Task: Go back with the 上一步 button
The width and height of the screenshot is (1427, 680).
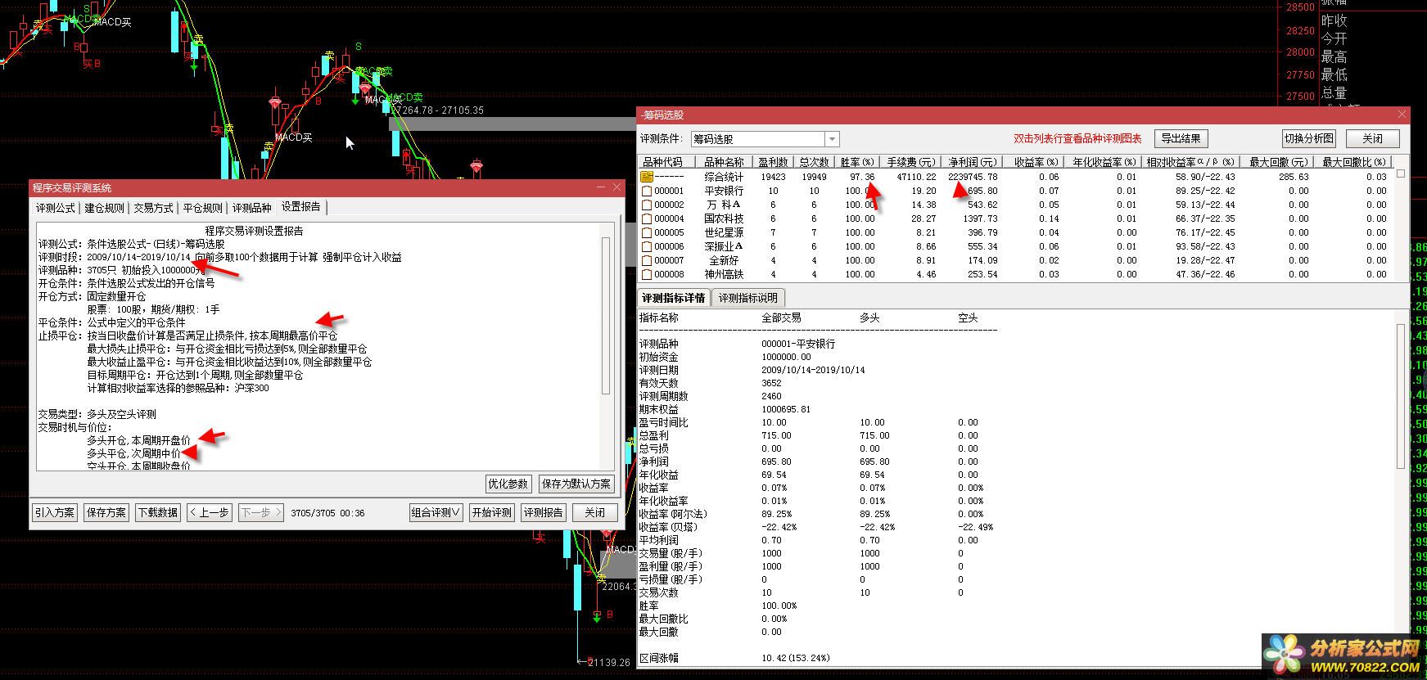Action: click(209, 512)
